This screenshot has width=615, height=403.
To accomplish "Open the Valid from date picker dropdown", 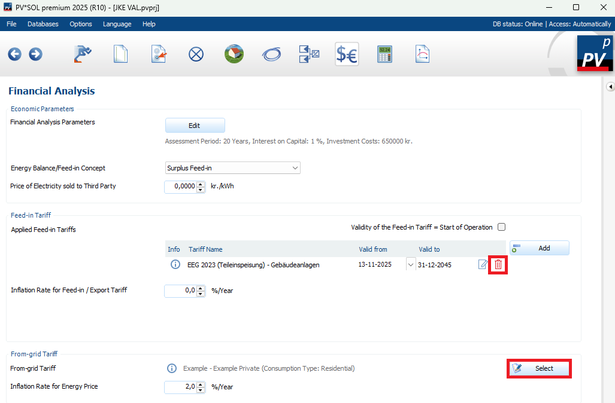I will [x=410, y=265].
